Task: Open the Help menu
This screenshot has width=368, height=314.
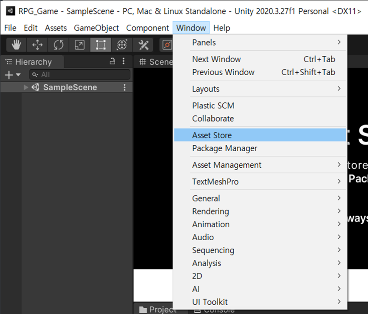Action: [222, 28]
